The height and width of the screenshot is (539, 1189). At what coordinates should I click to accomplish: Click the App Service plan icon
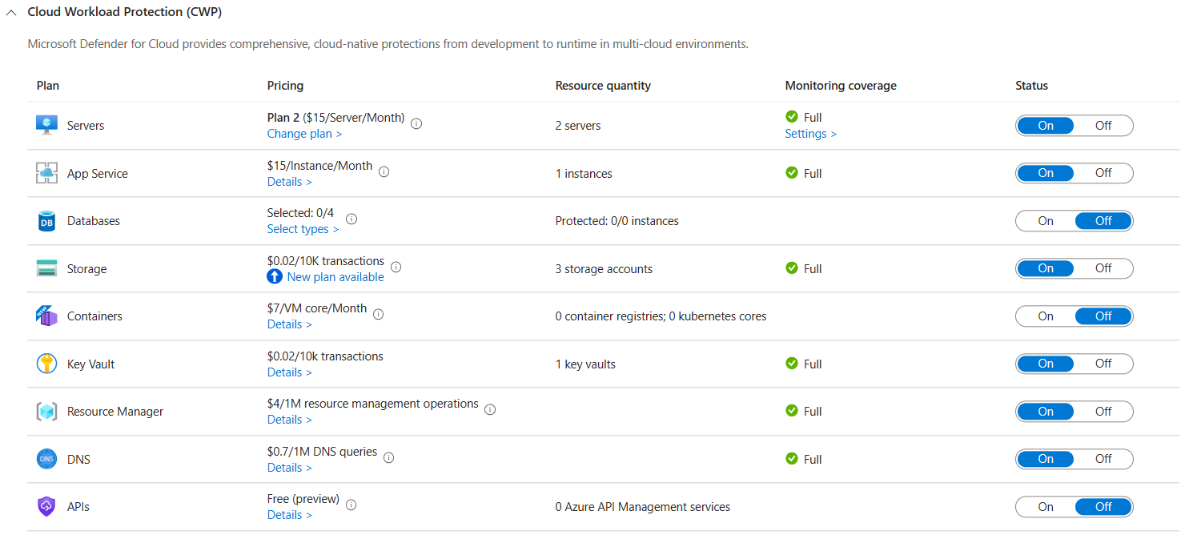(47, 173)
